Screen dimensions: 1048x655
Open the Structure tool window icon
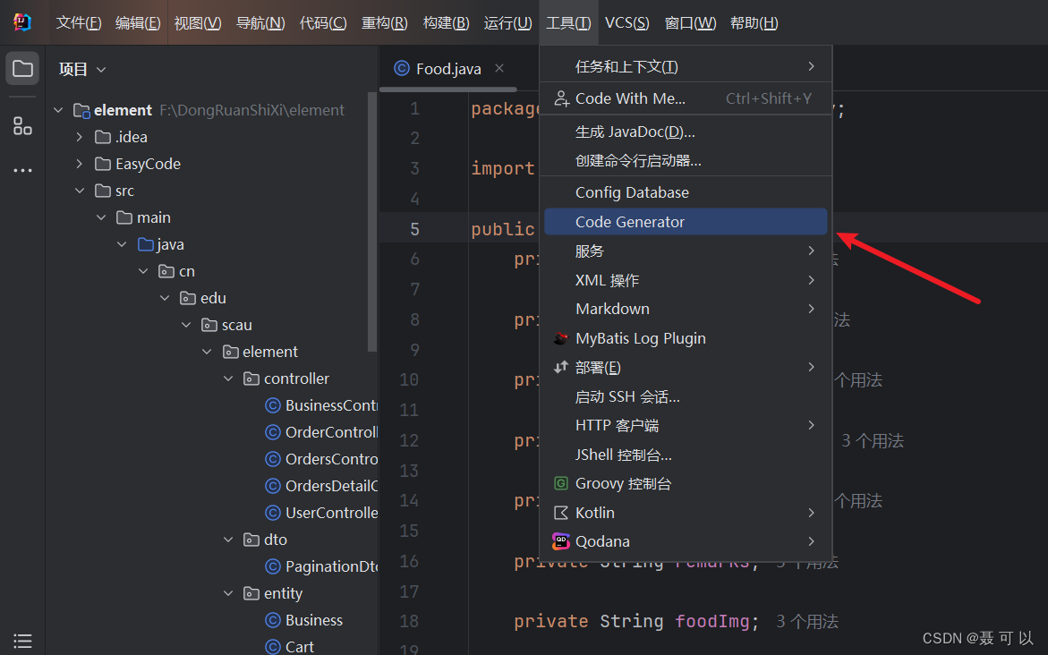(x=22, y=125)
